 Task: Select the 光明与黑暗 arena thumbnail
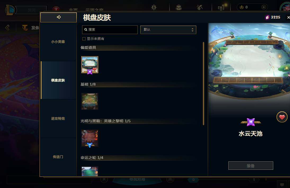click(x=90, y=138)
